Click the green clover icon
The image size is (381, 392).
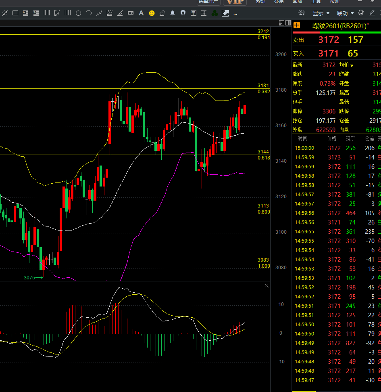[x=214, y=13]
